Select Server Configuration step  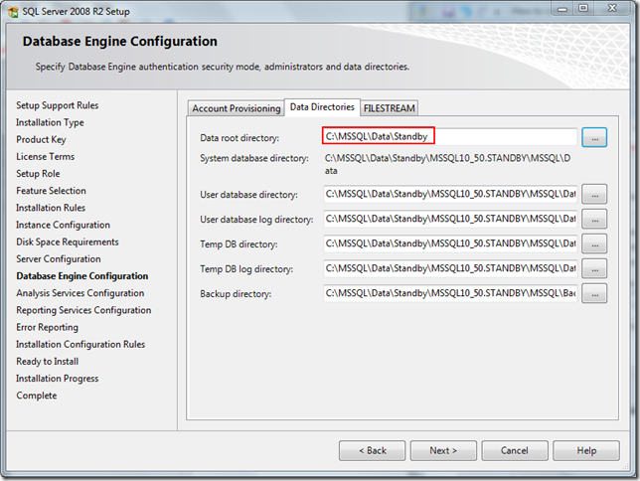tap(59, 259)
